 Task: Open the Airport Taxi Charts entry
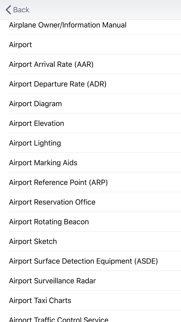[x=40, y=300]
